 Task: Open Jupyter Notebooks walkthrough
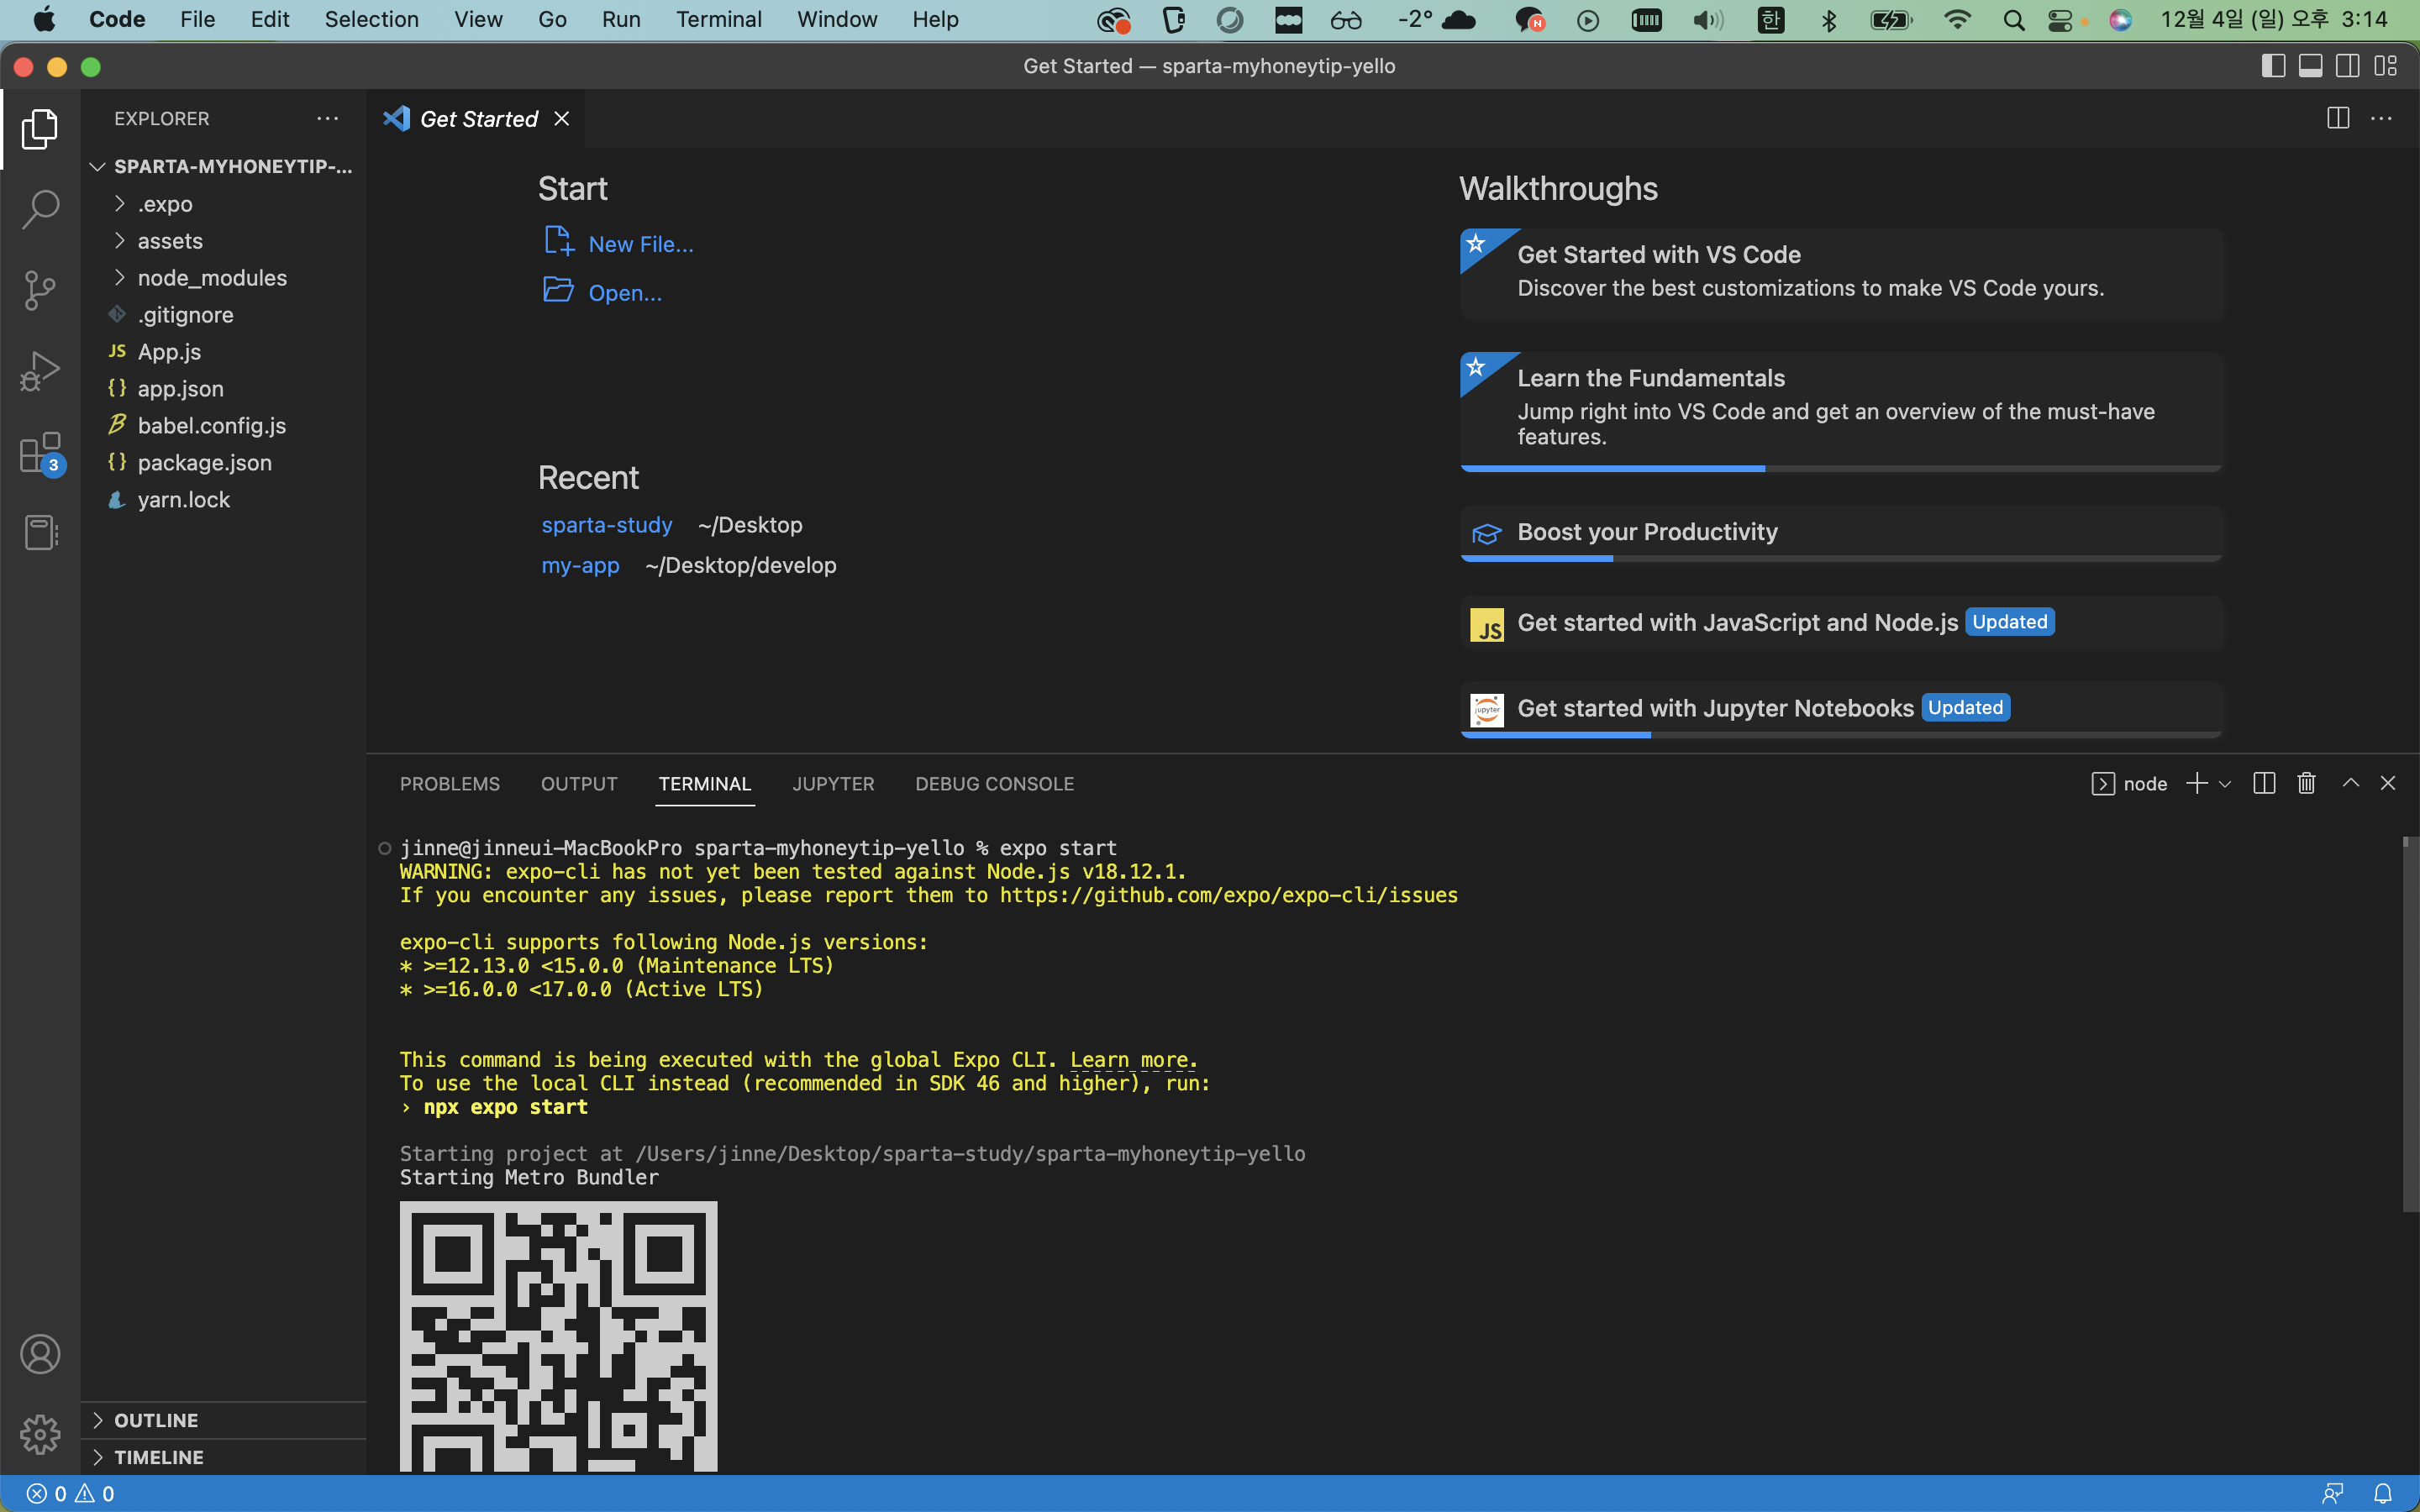tap(1841, 709)
